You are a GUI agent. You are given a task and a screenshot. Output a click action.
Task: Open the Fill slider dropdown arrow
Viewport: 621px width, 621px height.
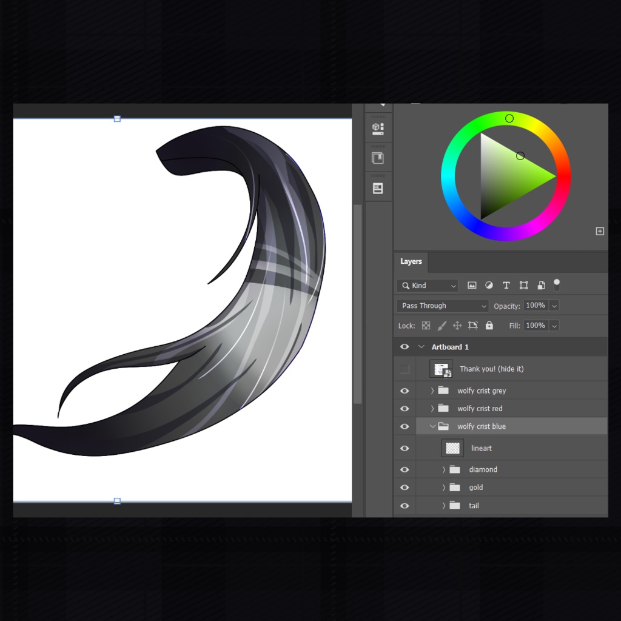coord(554,326)
